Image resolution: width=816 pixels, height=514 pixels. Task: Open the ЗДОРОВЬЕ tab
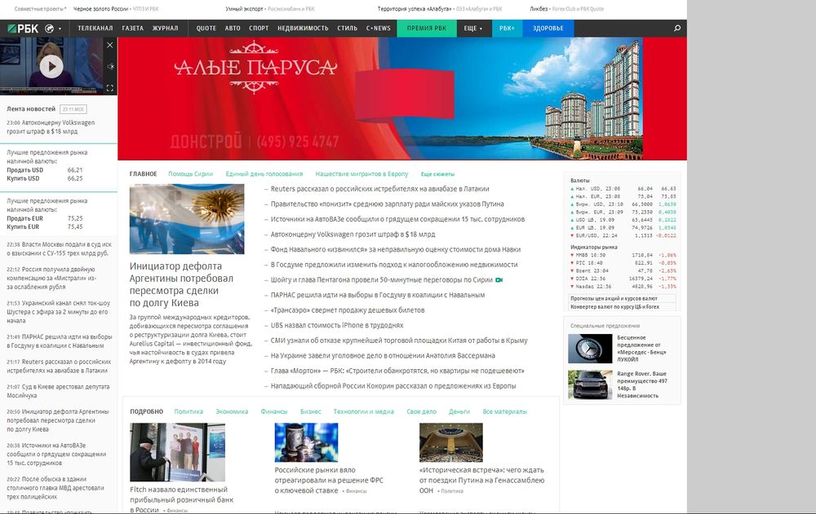(548, 29)
